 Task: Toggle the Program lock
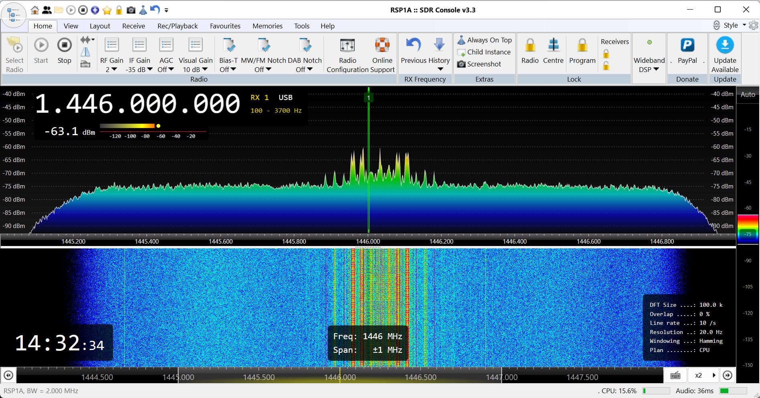582,45
